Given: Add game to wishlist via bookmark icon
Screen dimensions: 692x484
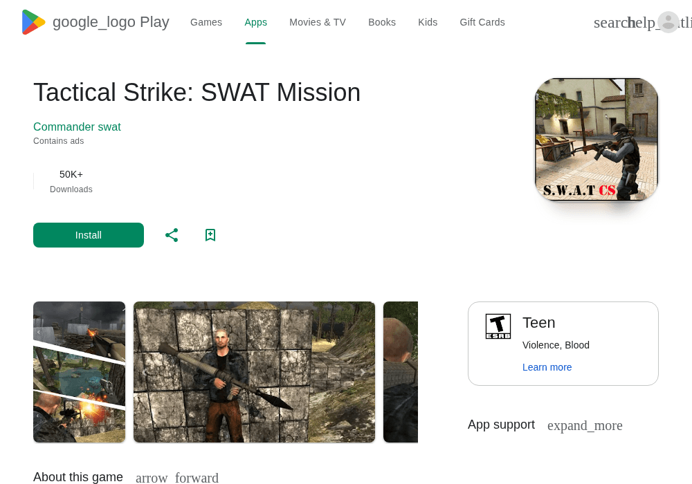Looking at the screenshot, I should pos(210,235).
